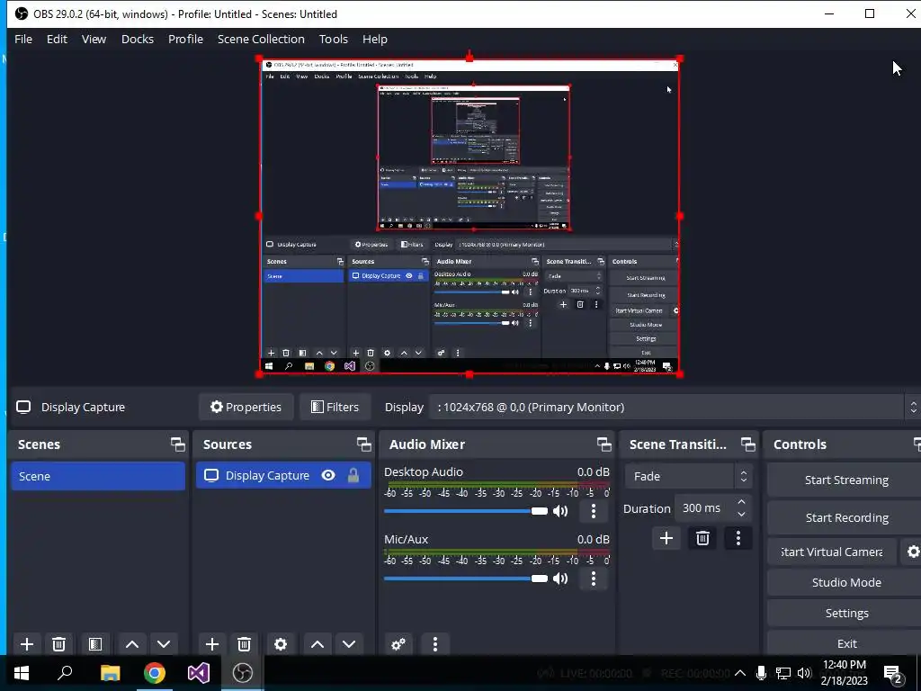The height and width of the screenshot is (691, 921).
Task: Show hidden system tray icons chevron
Action: [x=740, y=673]
